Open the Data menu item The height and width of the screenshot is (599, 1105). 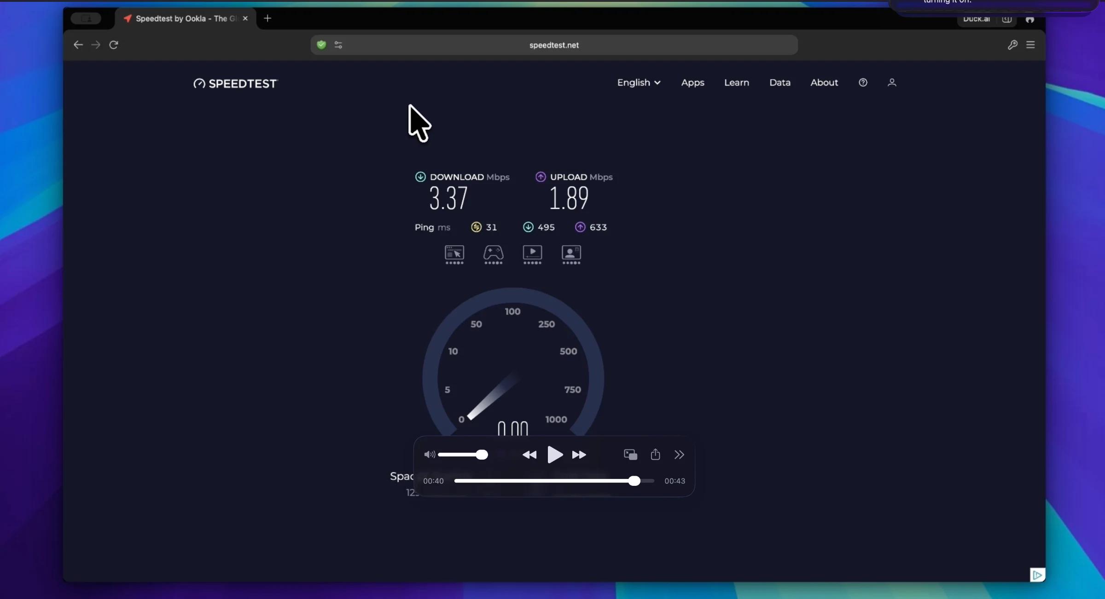pyautogui.click(x=779, y=82)
